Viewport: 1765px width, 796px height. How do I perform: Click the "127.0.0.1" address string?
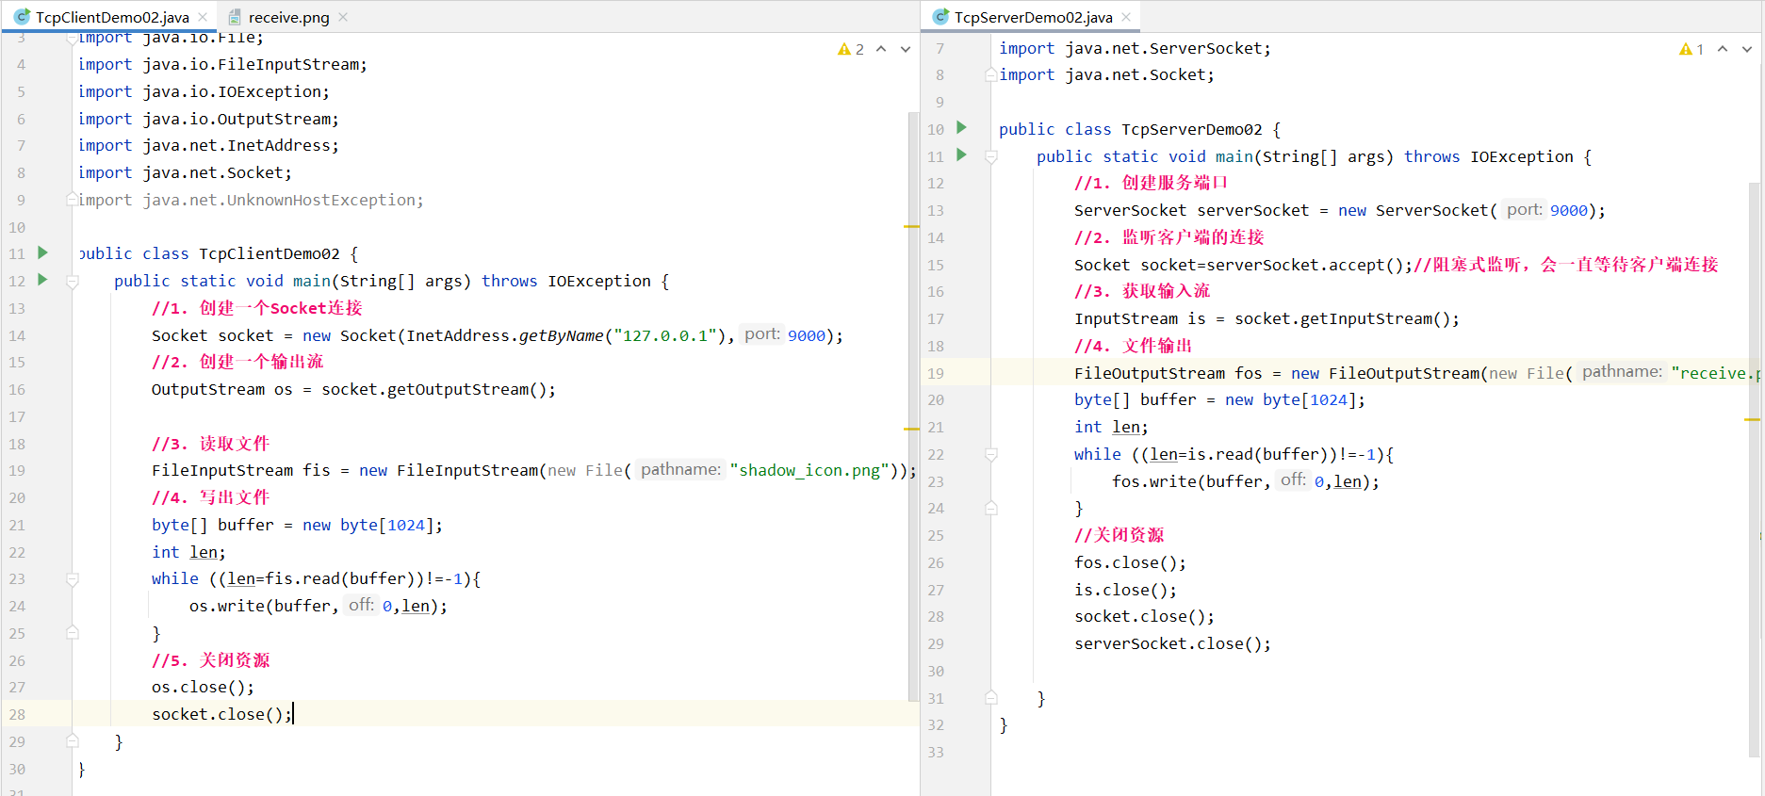(665, 335)
